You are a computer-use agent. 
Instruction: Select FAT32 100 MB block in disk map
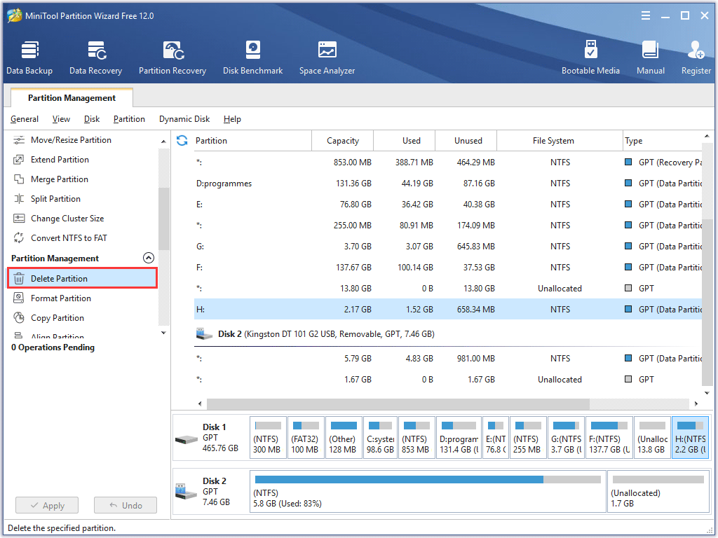click(x=305, y=438)
